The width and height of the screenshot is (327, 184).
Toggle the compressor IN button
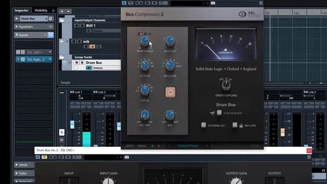pos(170,92)
